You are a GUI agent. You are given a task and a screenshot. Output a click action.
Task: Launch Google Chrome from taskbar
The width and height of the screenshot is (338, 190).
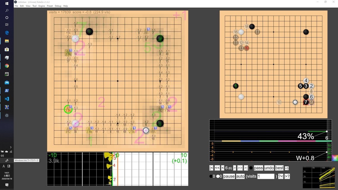click(x=7, y=66)
